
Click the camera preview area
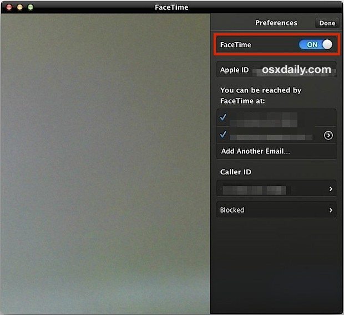(105, 164)
